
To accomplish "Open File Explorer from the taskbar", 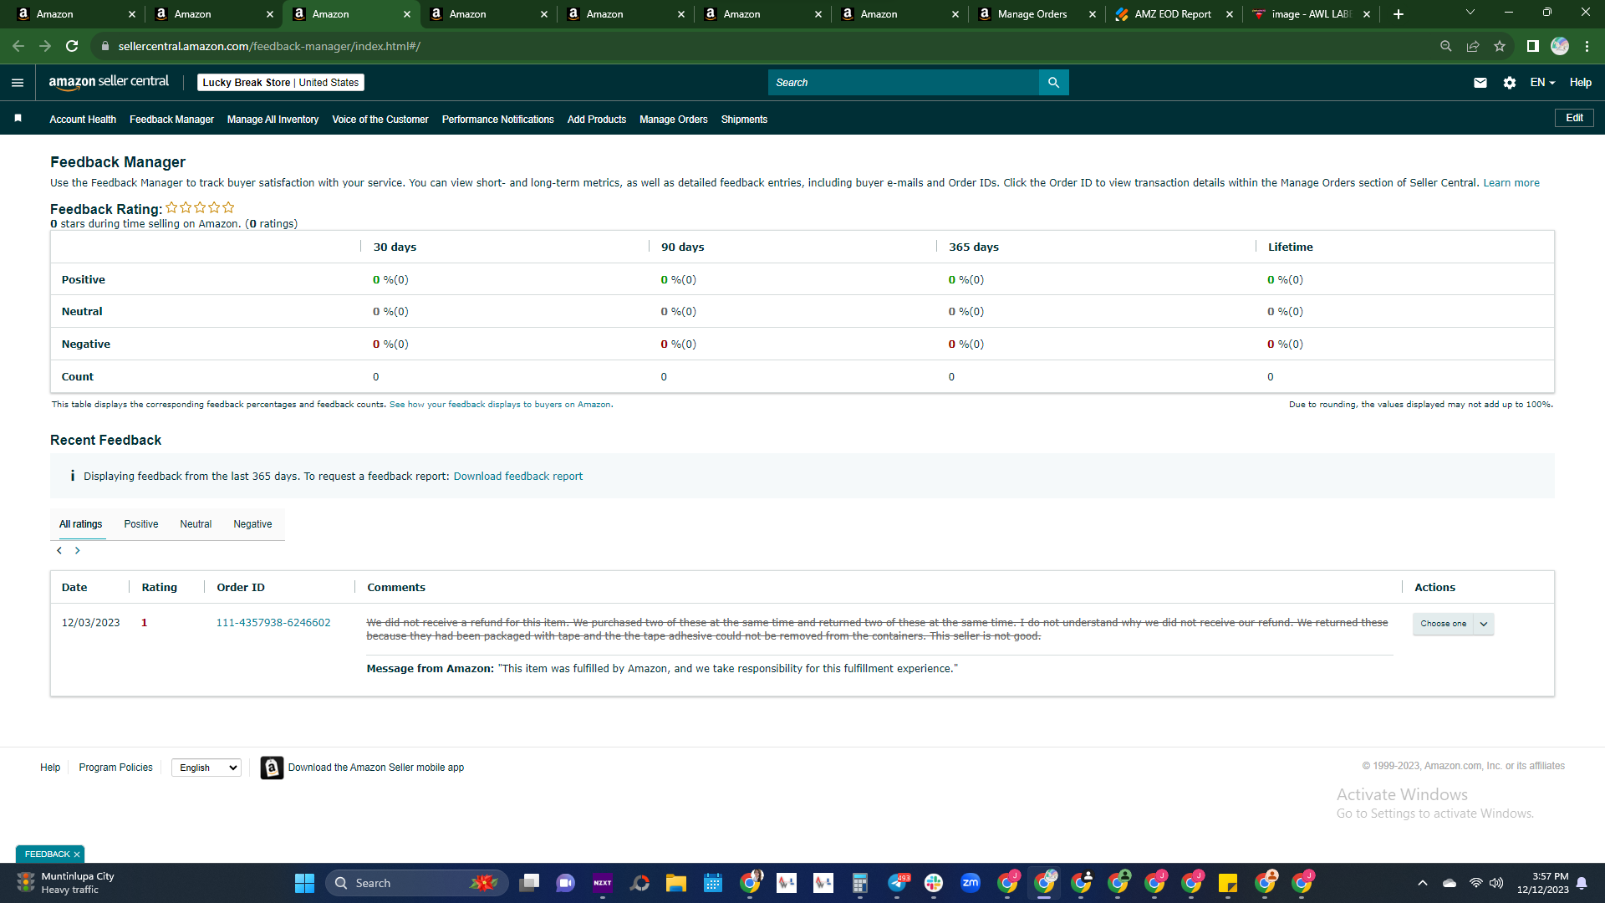I will (x=676, y=883).
